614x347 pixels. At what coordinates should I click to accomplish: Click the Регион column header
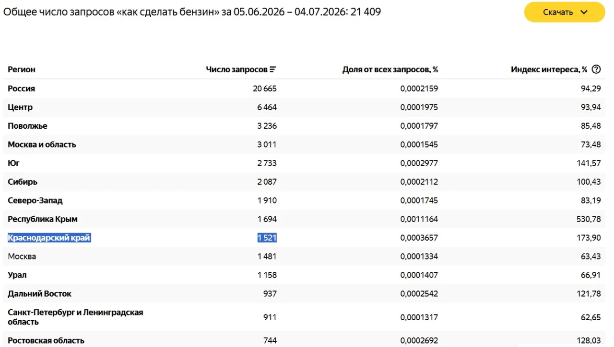pyautogui.click(x=22, y=69)
